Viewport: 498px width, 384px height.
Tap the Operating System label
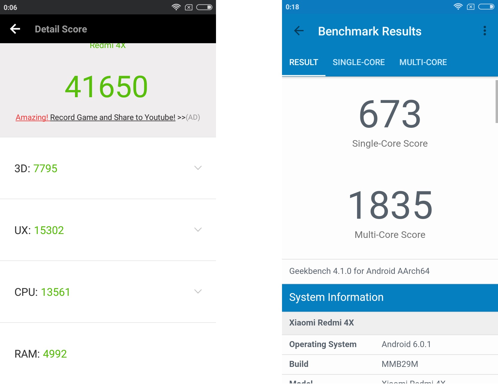[x=323, y=344]
